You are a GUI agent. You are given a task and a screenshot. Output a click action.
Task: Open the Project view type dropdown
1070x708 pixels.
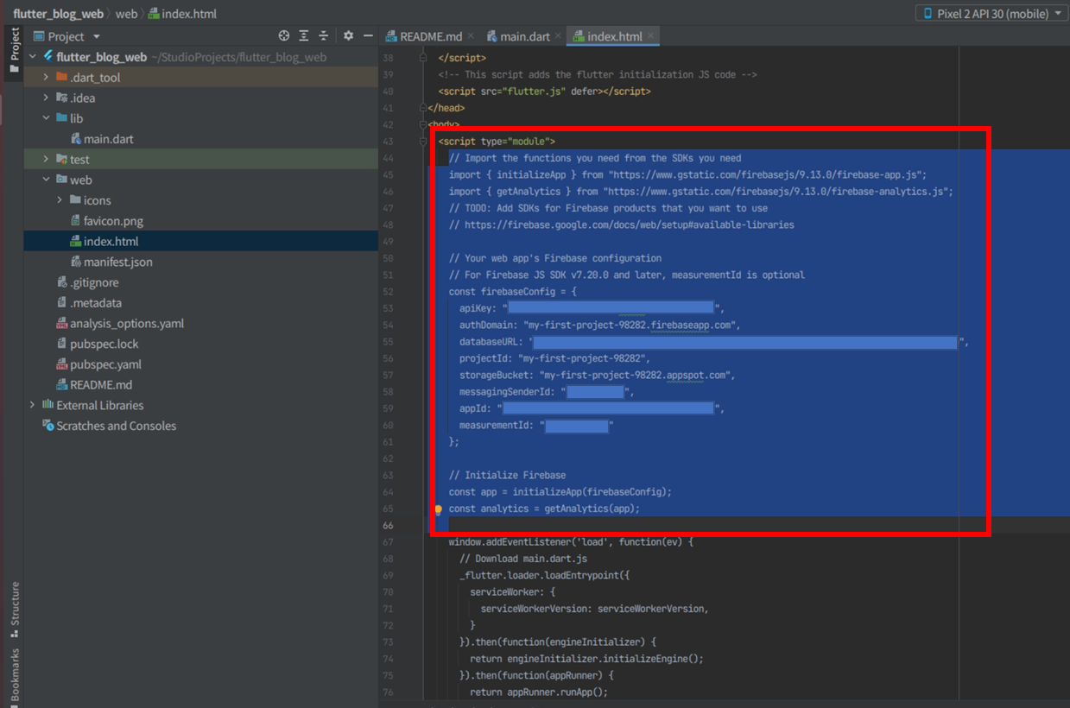(x=67, y=36)
